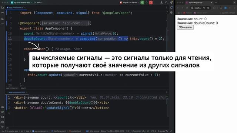
Task: Expand the folded @Component decorator
Action: tap(18, 23)
